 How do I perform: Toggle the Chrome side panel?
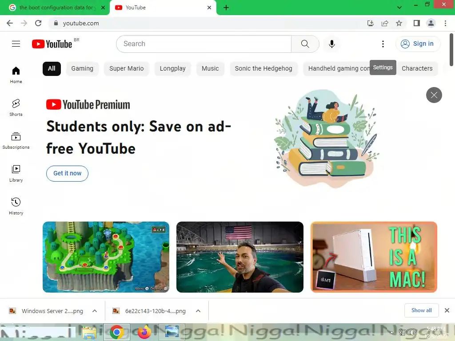(417, 23)
